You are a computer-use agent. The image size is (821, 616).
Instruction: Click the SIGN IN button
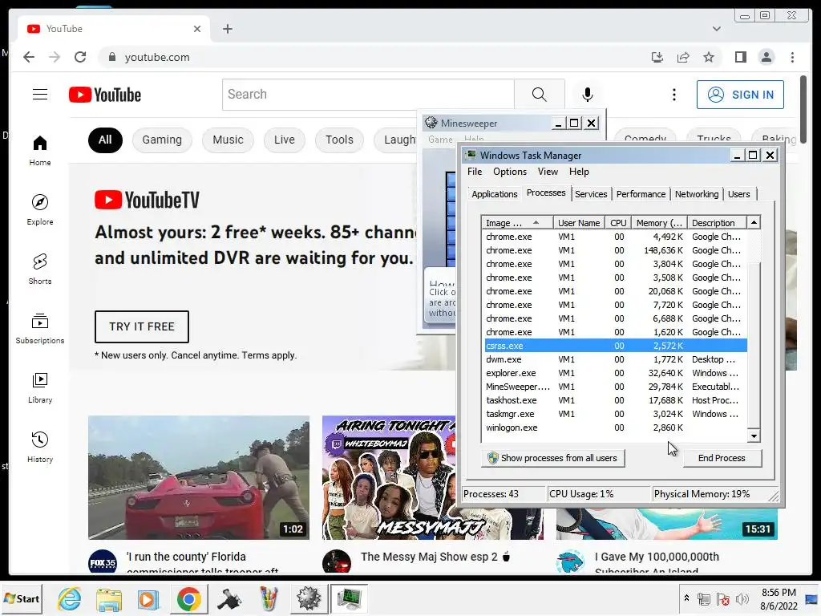(x=740, y=95)
